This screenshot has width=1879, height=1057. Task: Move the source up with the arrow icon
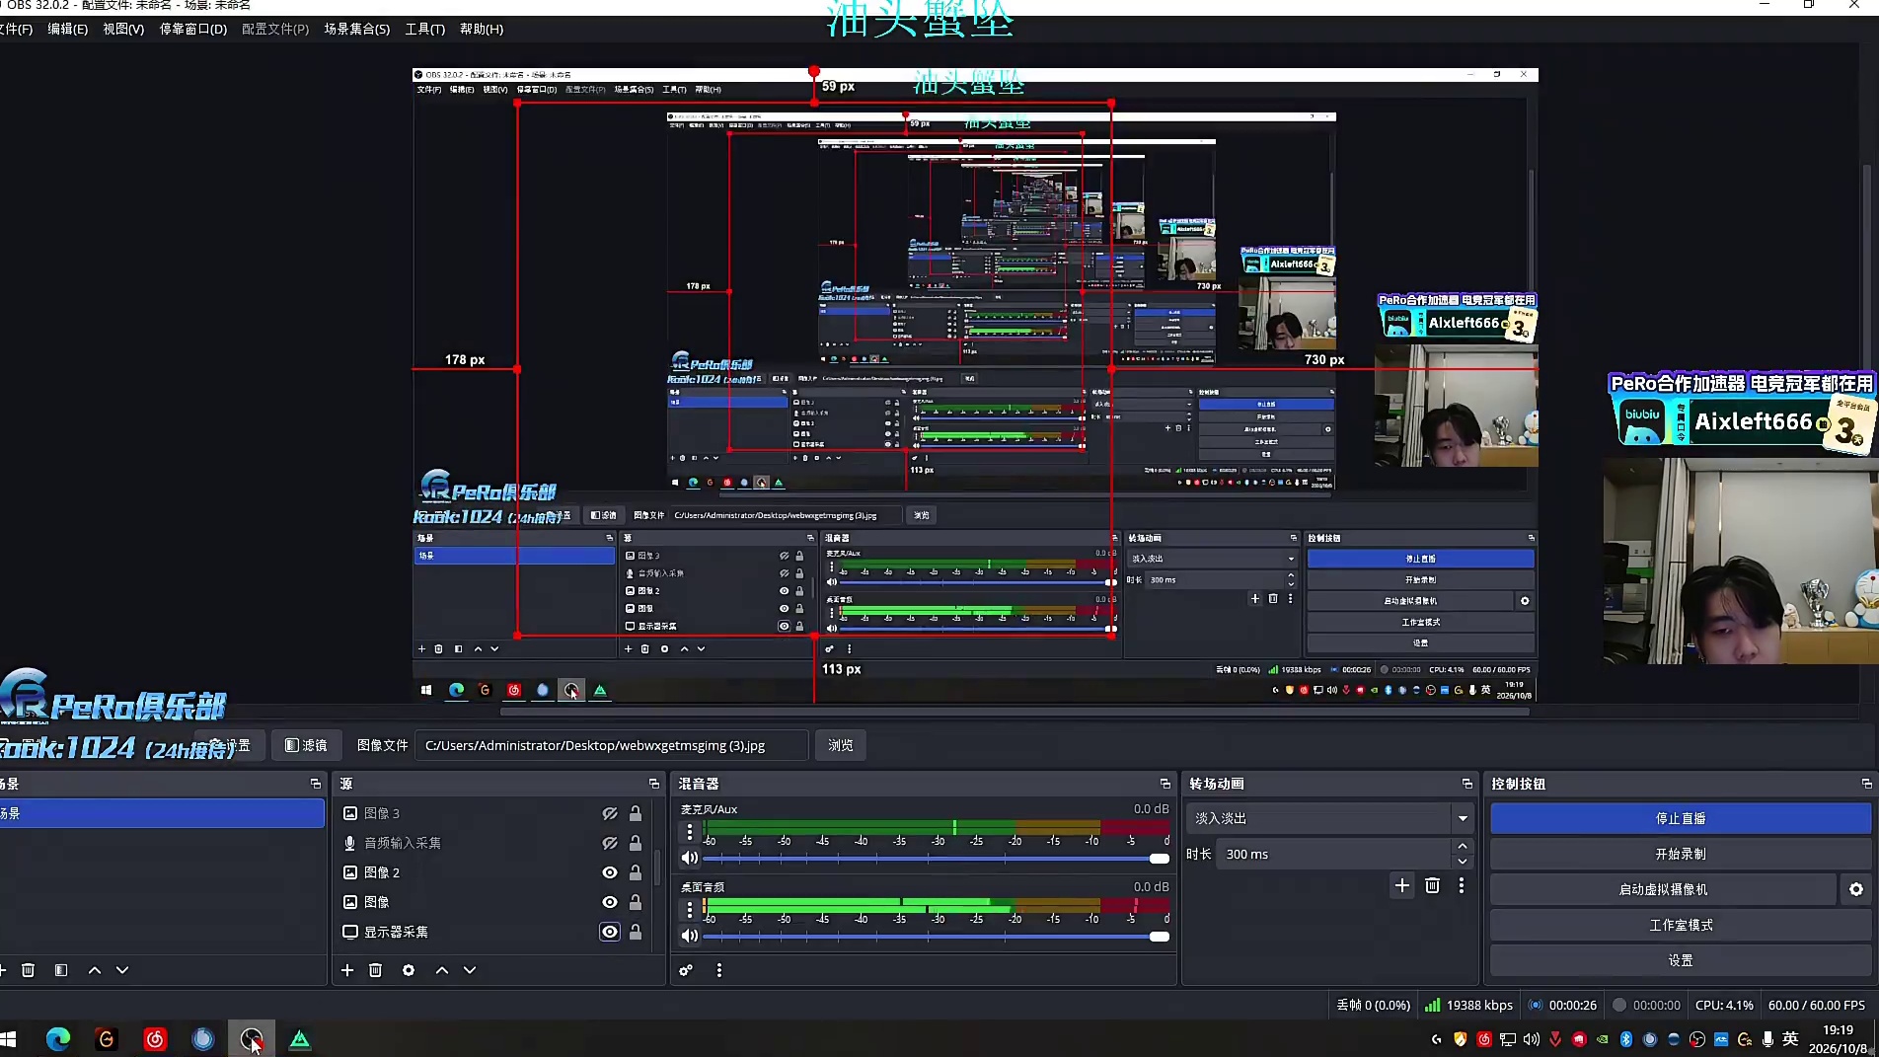pyautogui.click(x=442, y=970)
